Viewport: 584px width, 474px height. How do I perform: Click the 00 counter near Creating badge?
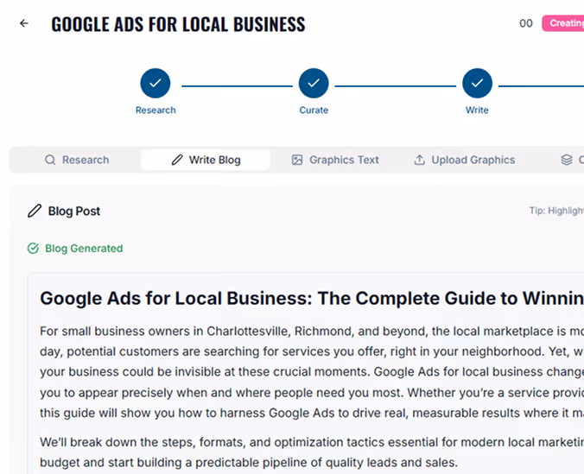click(x=526, y=23)
